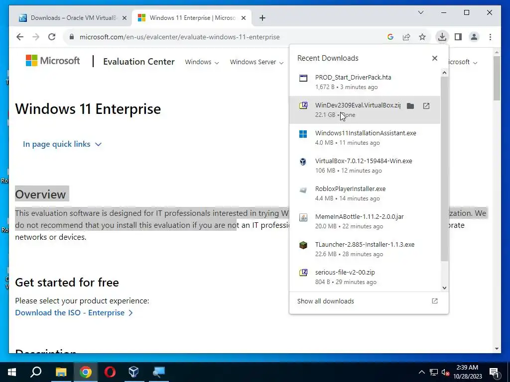Image resolution: width=510 pixels, height=382 pixels.
Task: Click the padlock site info icon
Action: (x=72, y=37)
